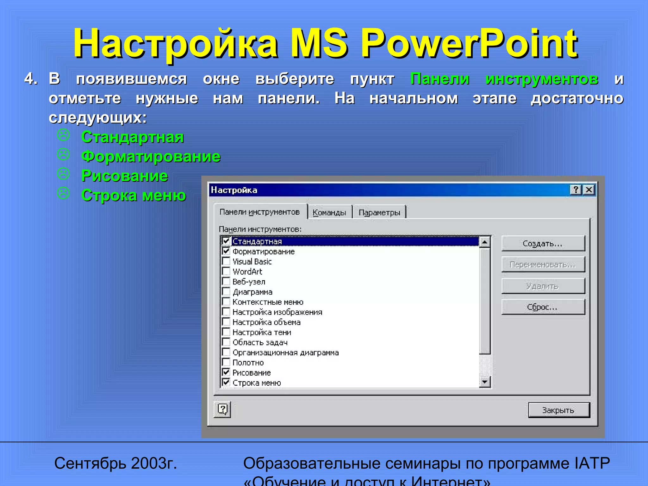Click the Сброс... button

[543, 307]
